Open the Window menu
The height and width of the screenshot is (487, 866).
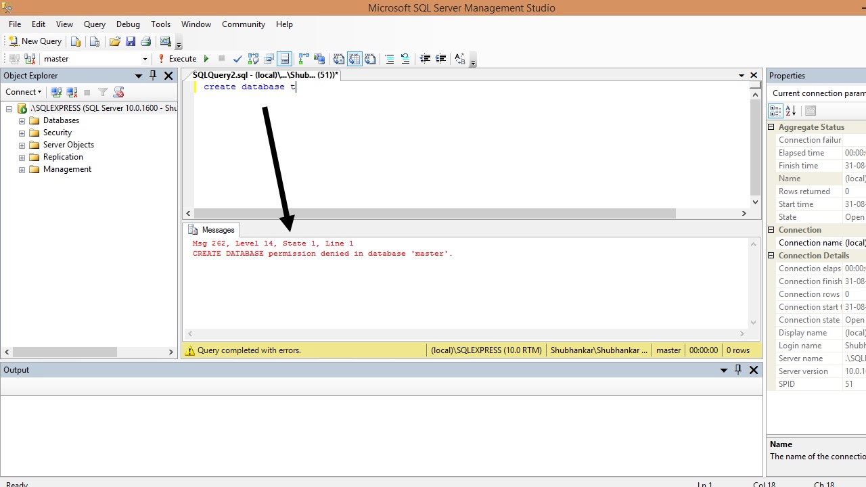pos(196,24)
